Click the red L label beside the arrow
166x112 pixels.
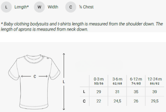coord(63,82)
